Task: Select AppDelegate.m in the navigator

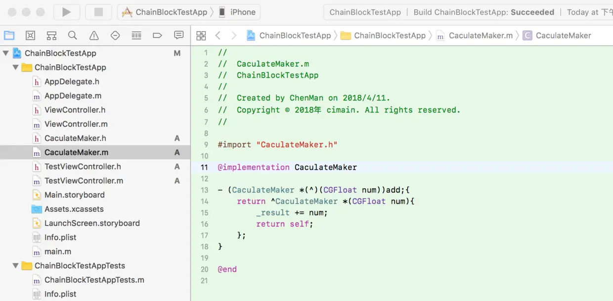Action: [x=73, y=96]
